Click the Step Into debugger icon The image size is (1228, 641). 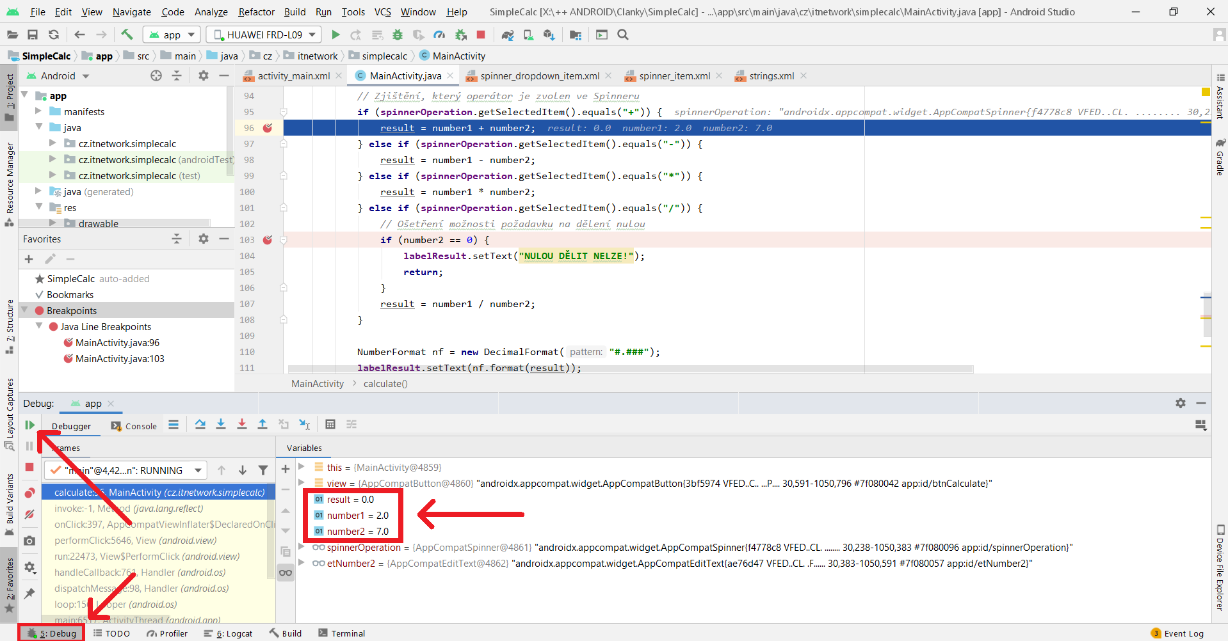click(221, 424)
